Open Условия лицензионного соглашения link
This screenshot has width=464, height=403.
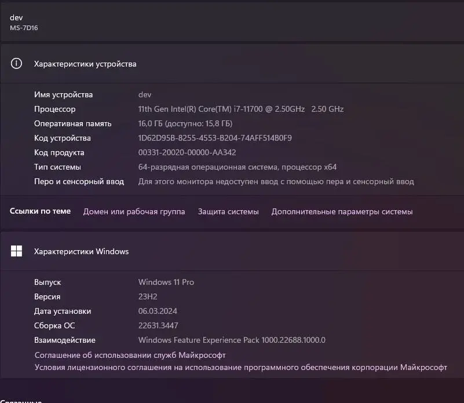240,367
